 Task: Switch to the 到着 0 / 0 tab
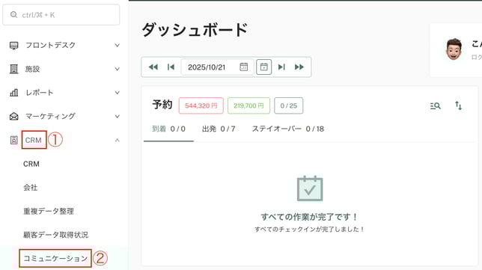168,129
